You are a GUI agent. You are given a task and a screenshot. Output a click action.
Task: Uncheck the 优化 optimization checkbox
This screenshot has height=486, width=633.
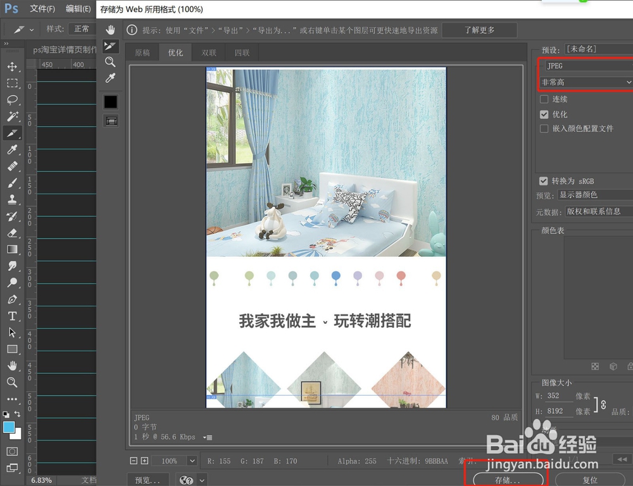pos(543,115)
